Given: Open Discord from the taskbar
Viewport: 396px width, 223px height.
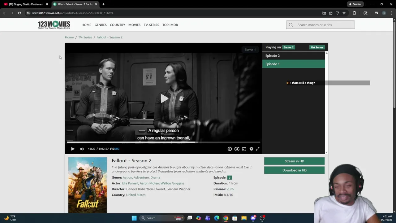Looking at the screenshot, I should 253,218.
